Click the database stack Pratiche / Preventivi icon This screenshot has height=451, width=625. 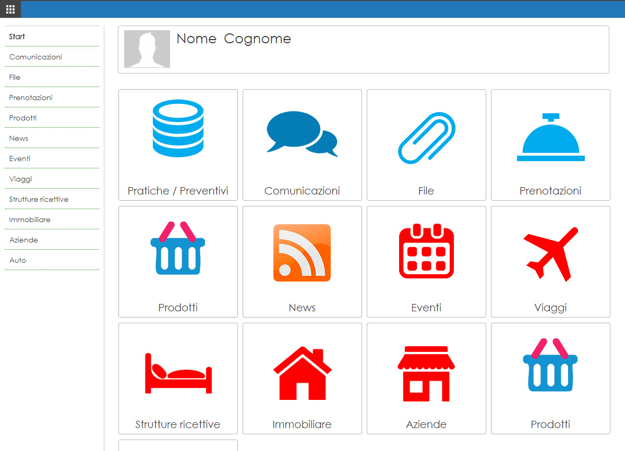tap(178, 128)
